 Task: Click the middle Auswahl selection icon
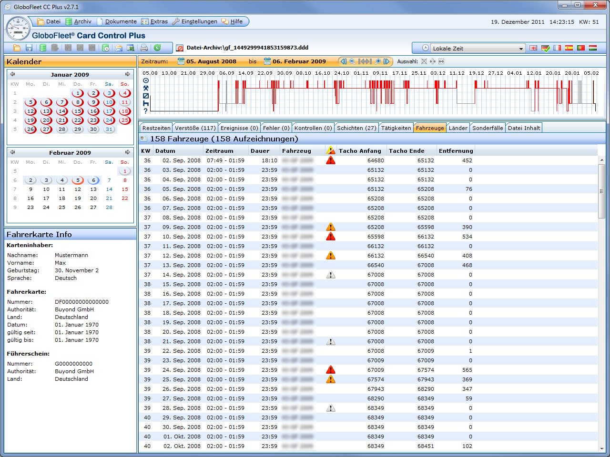point(433,61)
